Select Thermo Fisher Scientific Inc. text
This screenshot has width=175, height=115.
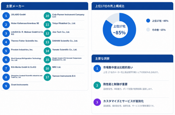25,41
